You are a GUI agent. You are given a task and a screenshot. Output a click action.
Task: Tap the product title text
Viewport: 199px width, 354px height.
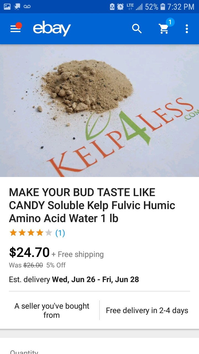(x=92, y=205)
